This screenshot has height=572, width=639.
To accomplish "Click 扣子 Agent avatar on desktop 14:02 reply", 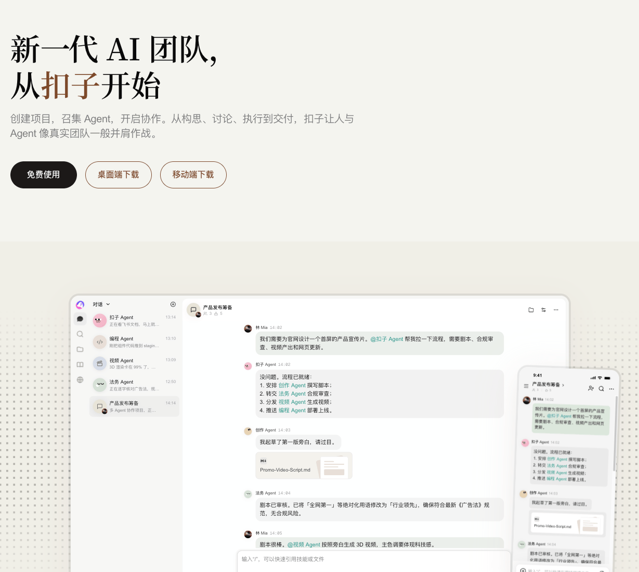I will pyautogui.click(x=248, y=366).
